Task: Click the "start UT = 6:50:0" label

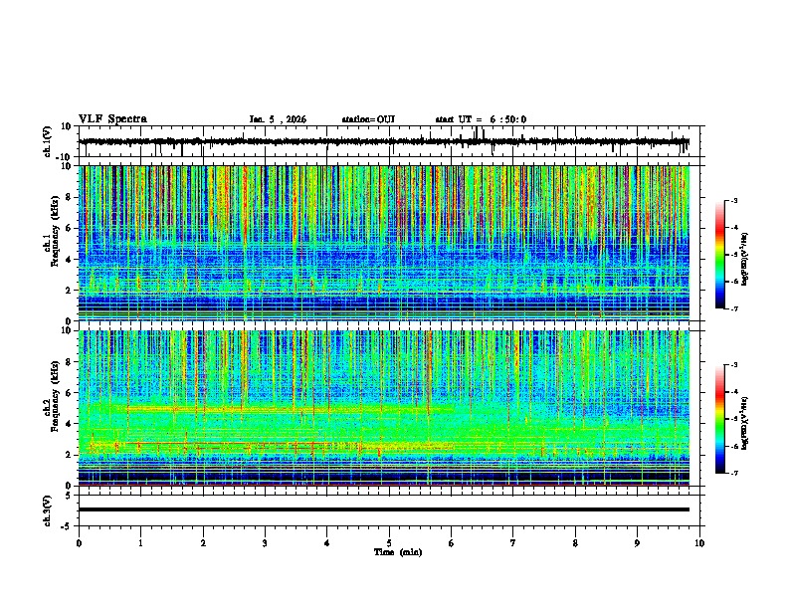Action: tap(481, 119)
